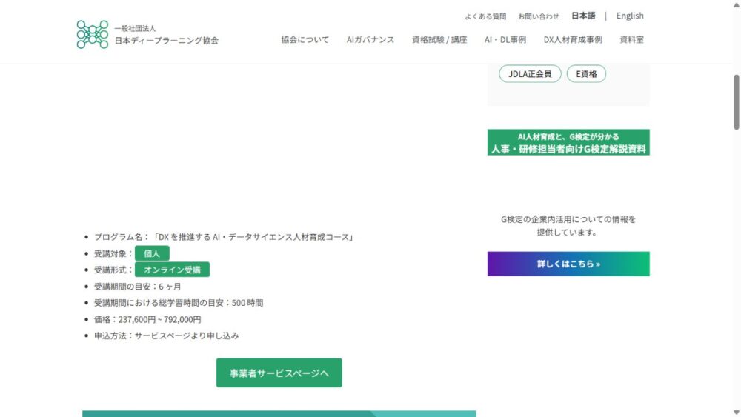Screen dimensions: 741x417
Task: Click the scrollbar down arrow
Action: point(736,413)
